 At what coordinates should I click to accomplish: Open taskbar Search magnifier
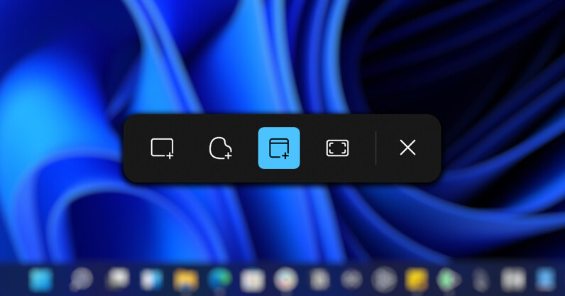pyautogui.click(x=80, y=280)
